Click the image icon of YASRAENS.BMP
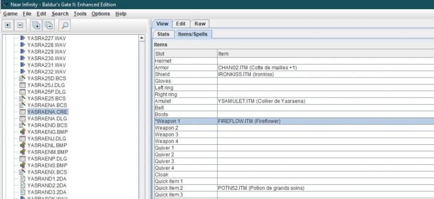Image resolution: width=434 pixels, height=199 pixels. [23, 165]
